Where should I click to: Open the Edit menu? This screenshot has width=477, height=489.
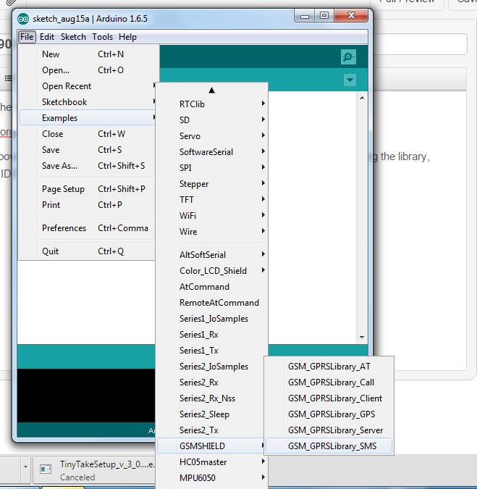(x=47, y=37)
